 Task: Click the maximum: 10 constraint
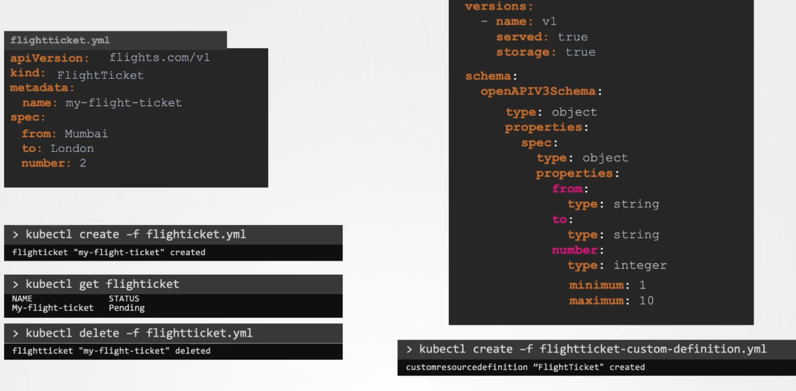point(611,301)
